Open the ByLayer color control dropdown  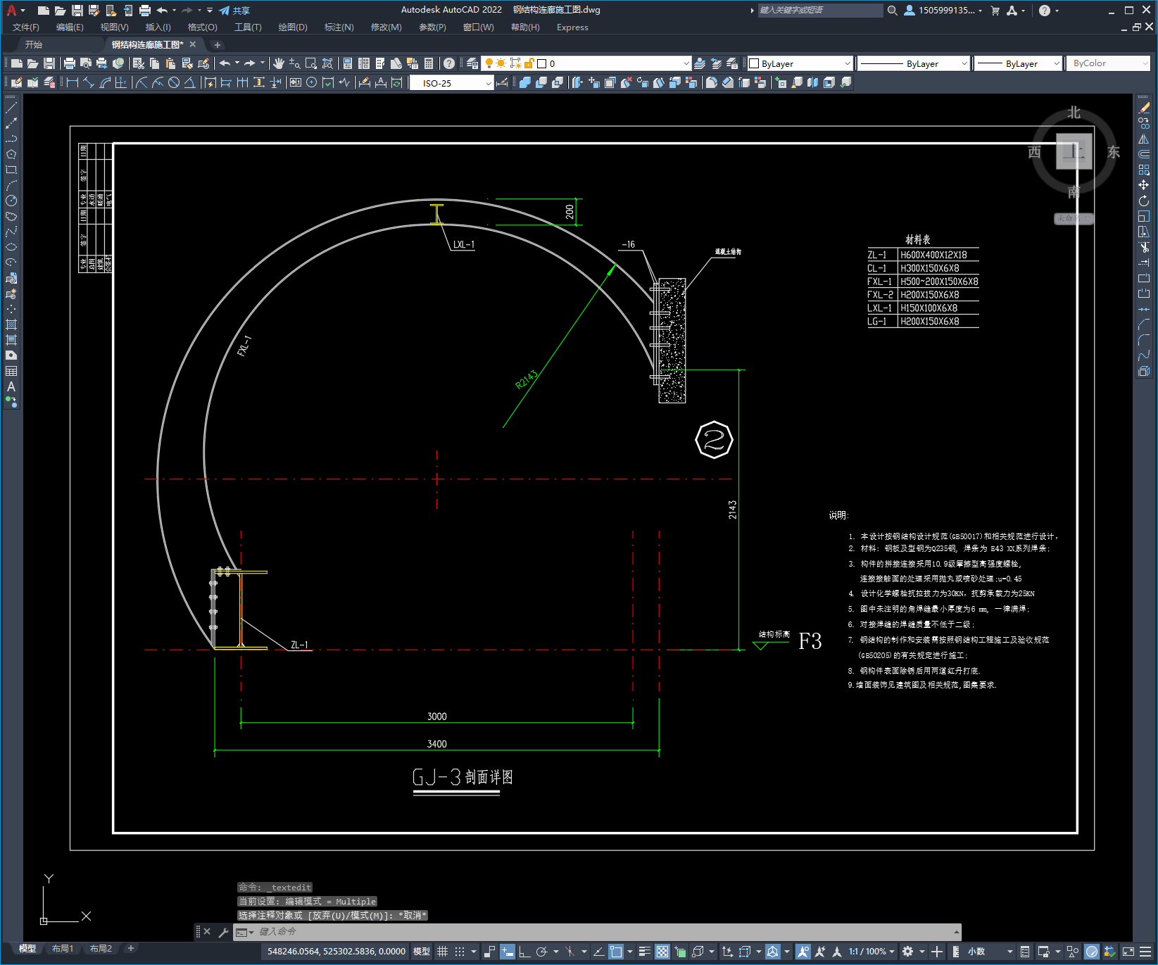pyautogui.click(x=800, y=63)
